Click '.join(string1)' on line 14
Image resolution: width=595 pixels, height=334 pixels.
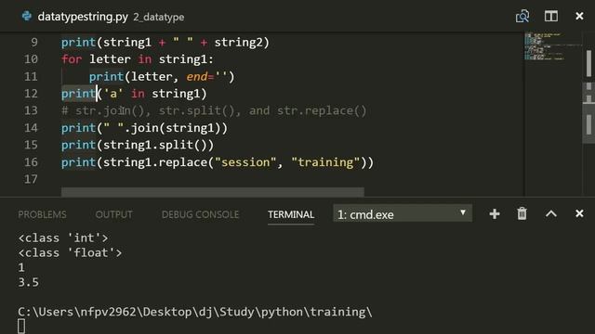[x=172, y=128]
